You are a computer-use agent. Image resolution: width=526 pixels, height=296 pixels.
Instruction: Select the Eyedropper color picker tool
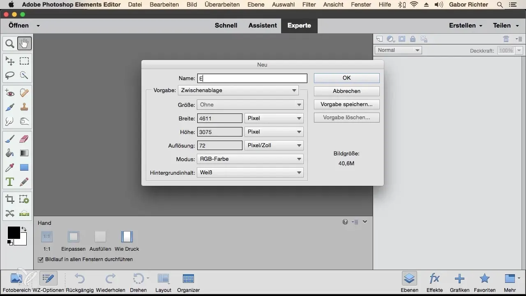pyautogui.click(x=10, y=167)
